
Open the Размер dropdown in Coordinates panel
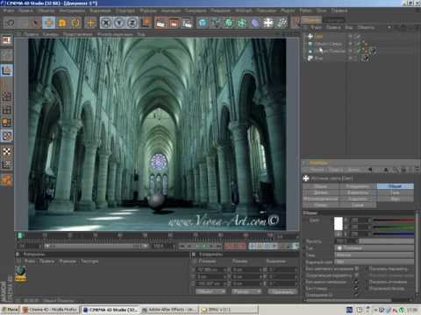click(x=246, y=291)
